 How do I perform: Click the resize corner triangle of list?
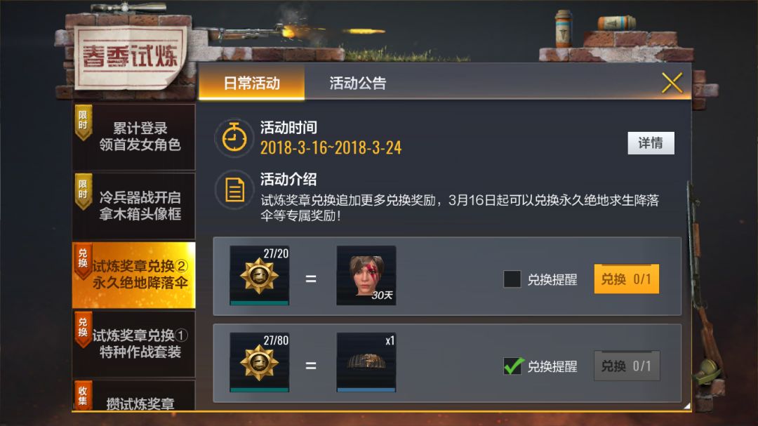(686, 406)
